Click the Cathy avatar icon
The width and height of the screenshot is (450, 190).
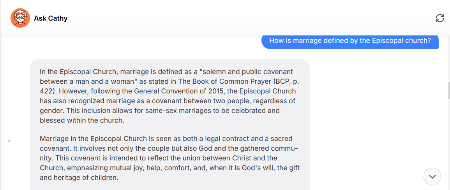pyautogui.click(x=20, y=18)
